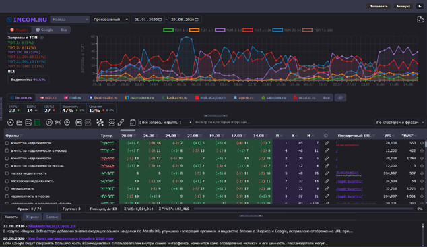This screenshot has height=247, width=427.
Task: Open По кластерам и фразам dropdown
Action: coord(399,123)
